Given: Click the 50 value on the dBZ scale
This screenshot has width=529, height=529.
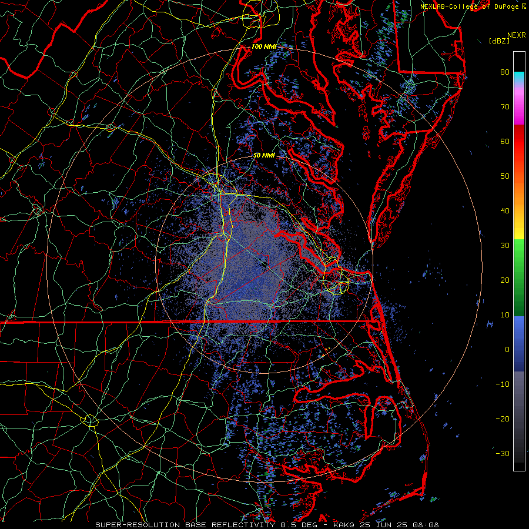Looking at the screenshot, I should (x=505, y=176).
